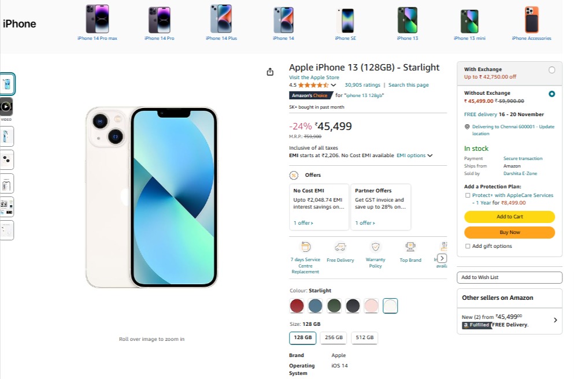This screenshot has width=574, height=379.
Task: Expand the star ratings chevron
Action: [333, 85]
